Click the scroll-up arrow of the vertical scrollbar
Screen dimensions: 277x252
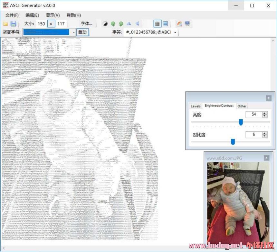273,41
